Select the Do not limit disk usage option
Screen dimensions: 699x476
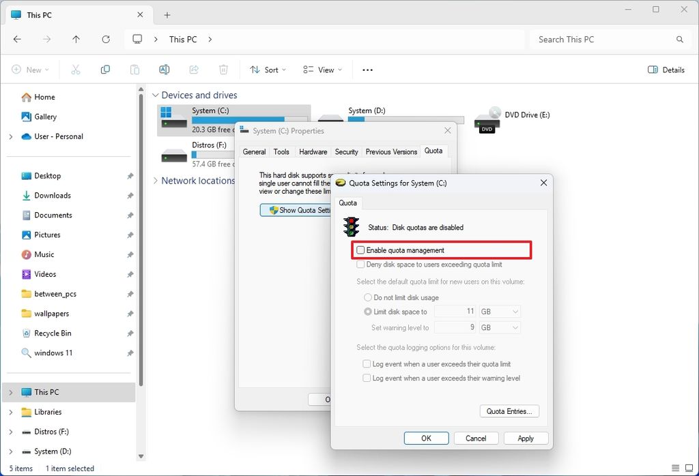click(x=367, y=297)
